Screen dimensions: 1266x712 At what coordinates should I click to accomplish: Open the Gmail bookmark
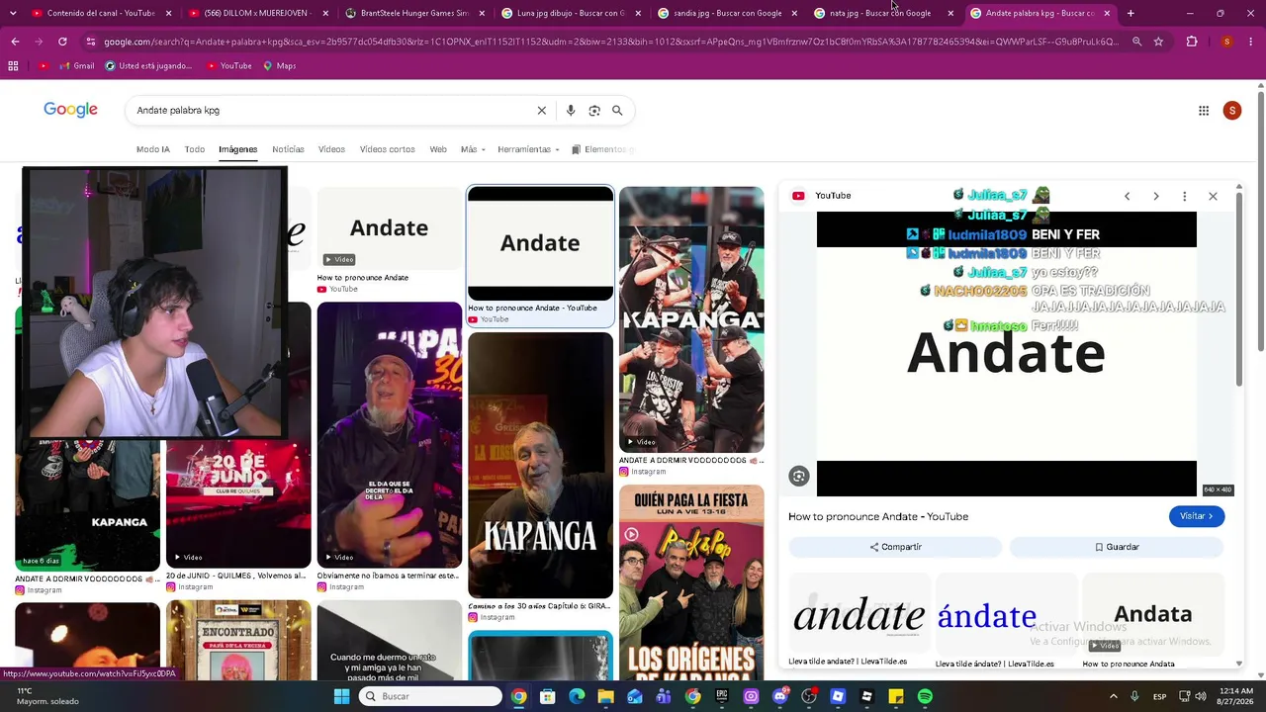click(75, 66)
